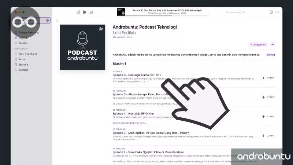Maximize volume via the loud speaker icon
This screenshot has height=165, width=293.
(244, 12)
